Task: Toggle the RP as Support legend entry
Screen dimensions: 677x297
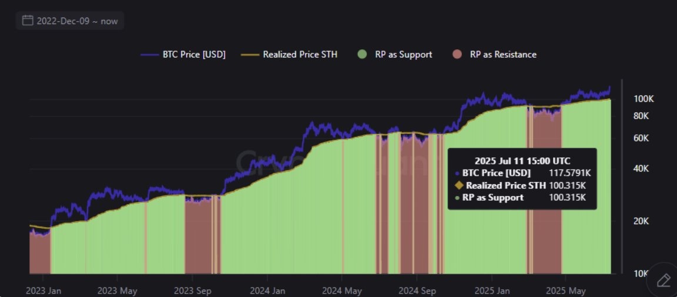Action: pos(395,55)
